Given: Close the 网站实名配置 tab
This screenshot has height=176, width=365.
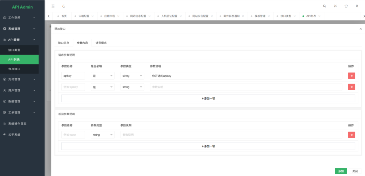Looking at the screenshot, I should click(212, 16).
